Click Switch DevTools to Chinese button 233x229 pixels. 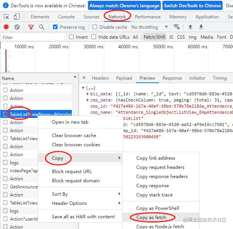tap(192, 5)
